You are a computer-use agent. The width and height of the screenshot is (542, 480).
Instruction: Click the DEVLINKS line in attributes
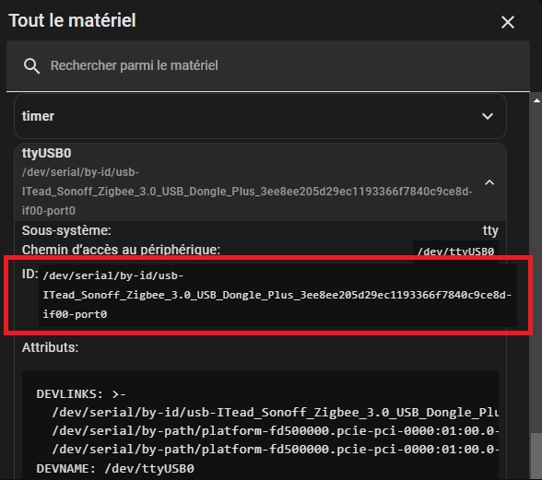[x=81, y=394]
